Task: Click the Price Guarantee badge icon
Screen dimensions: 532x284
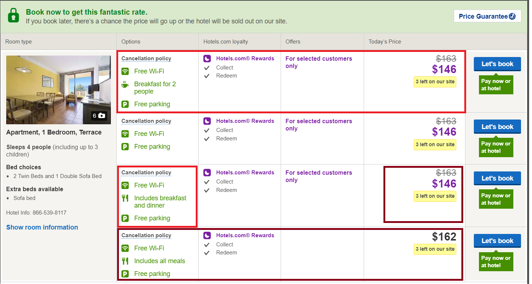Action: (512, 16)
